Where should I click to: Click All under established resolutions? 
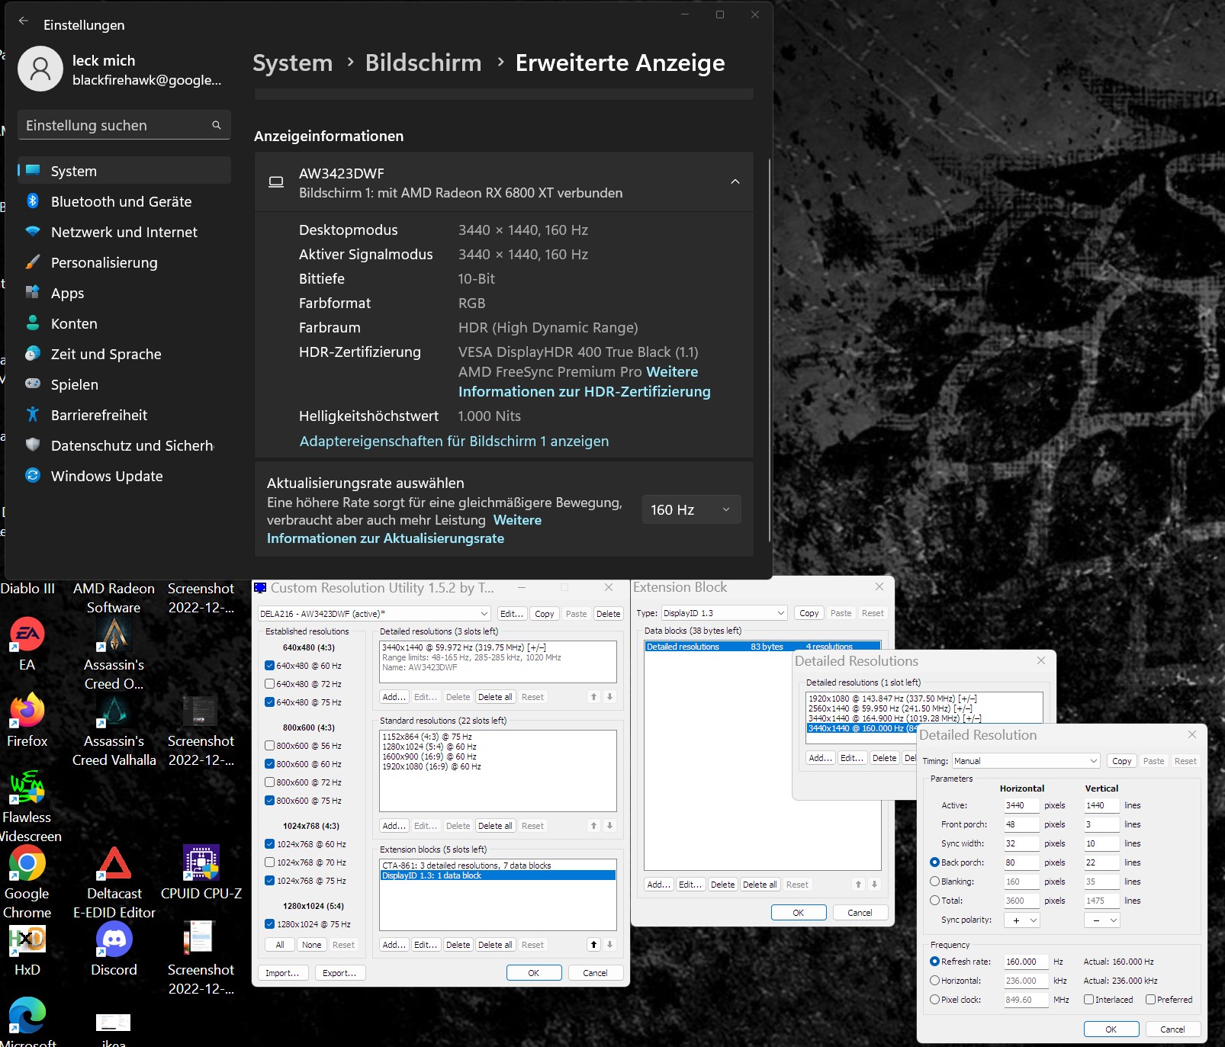click(x=280, y=945)
